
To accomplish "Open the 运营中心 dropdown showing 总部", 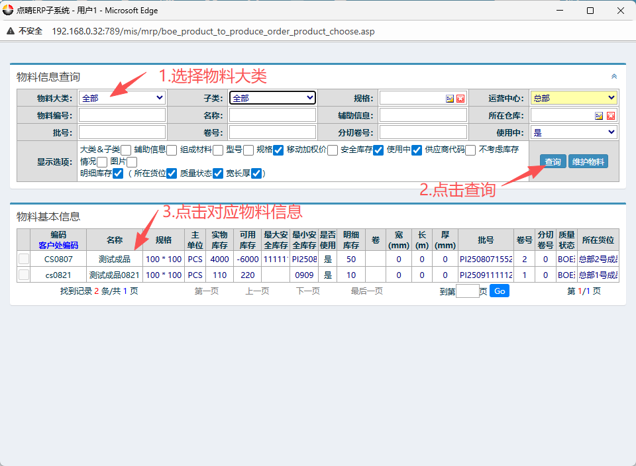I will tap(573, 98).
